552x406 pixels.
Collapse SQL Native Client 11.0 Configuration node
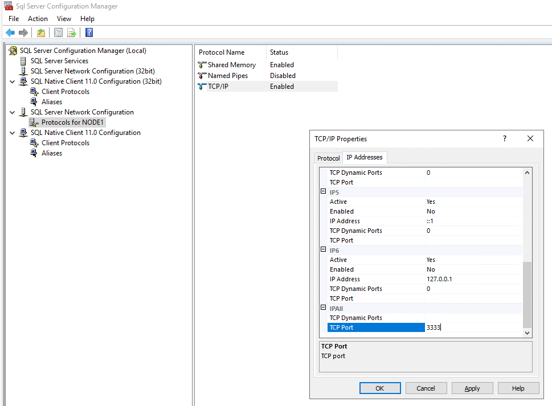(13, 132)
